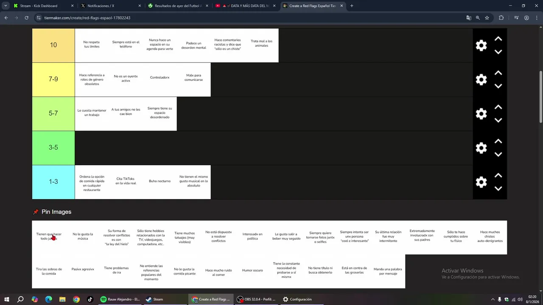The image size is (543, 305).
Task: Select 'Hace muchos chistes auto-denigrantes' card
Action: 490,237
